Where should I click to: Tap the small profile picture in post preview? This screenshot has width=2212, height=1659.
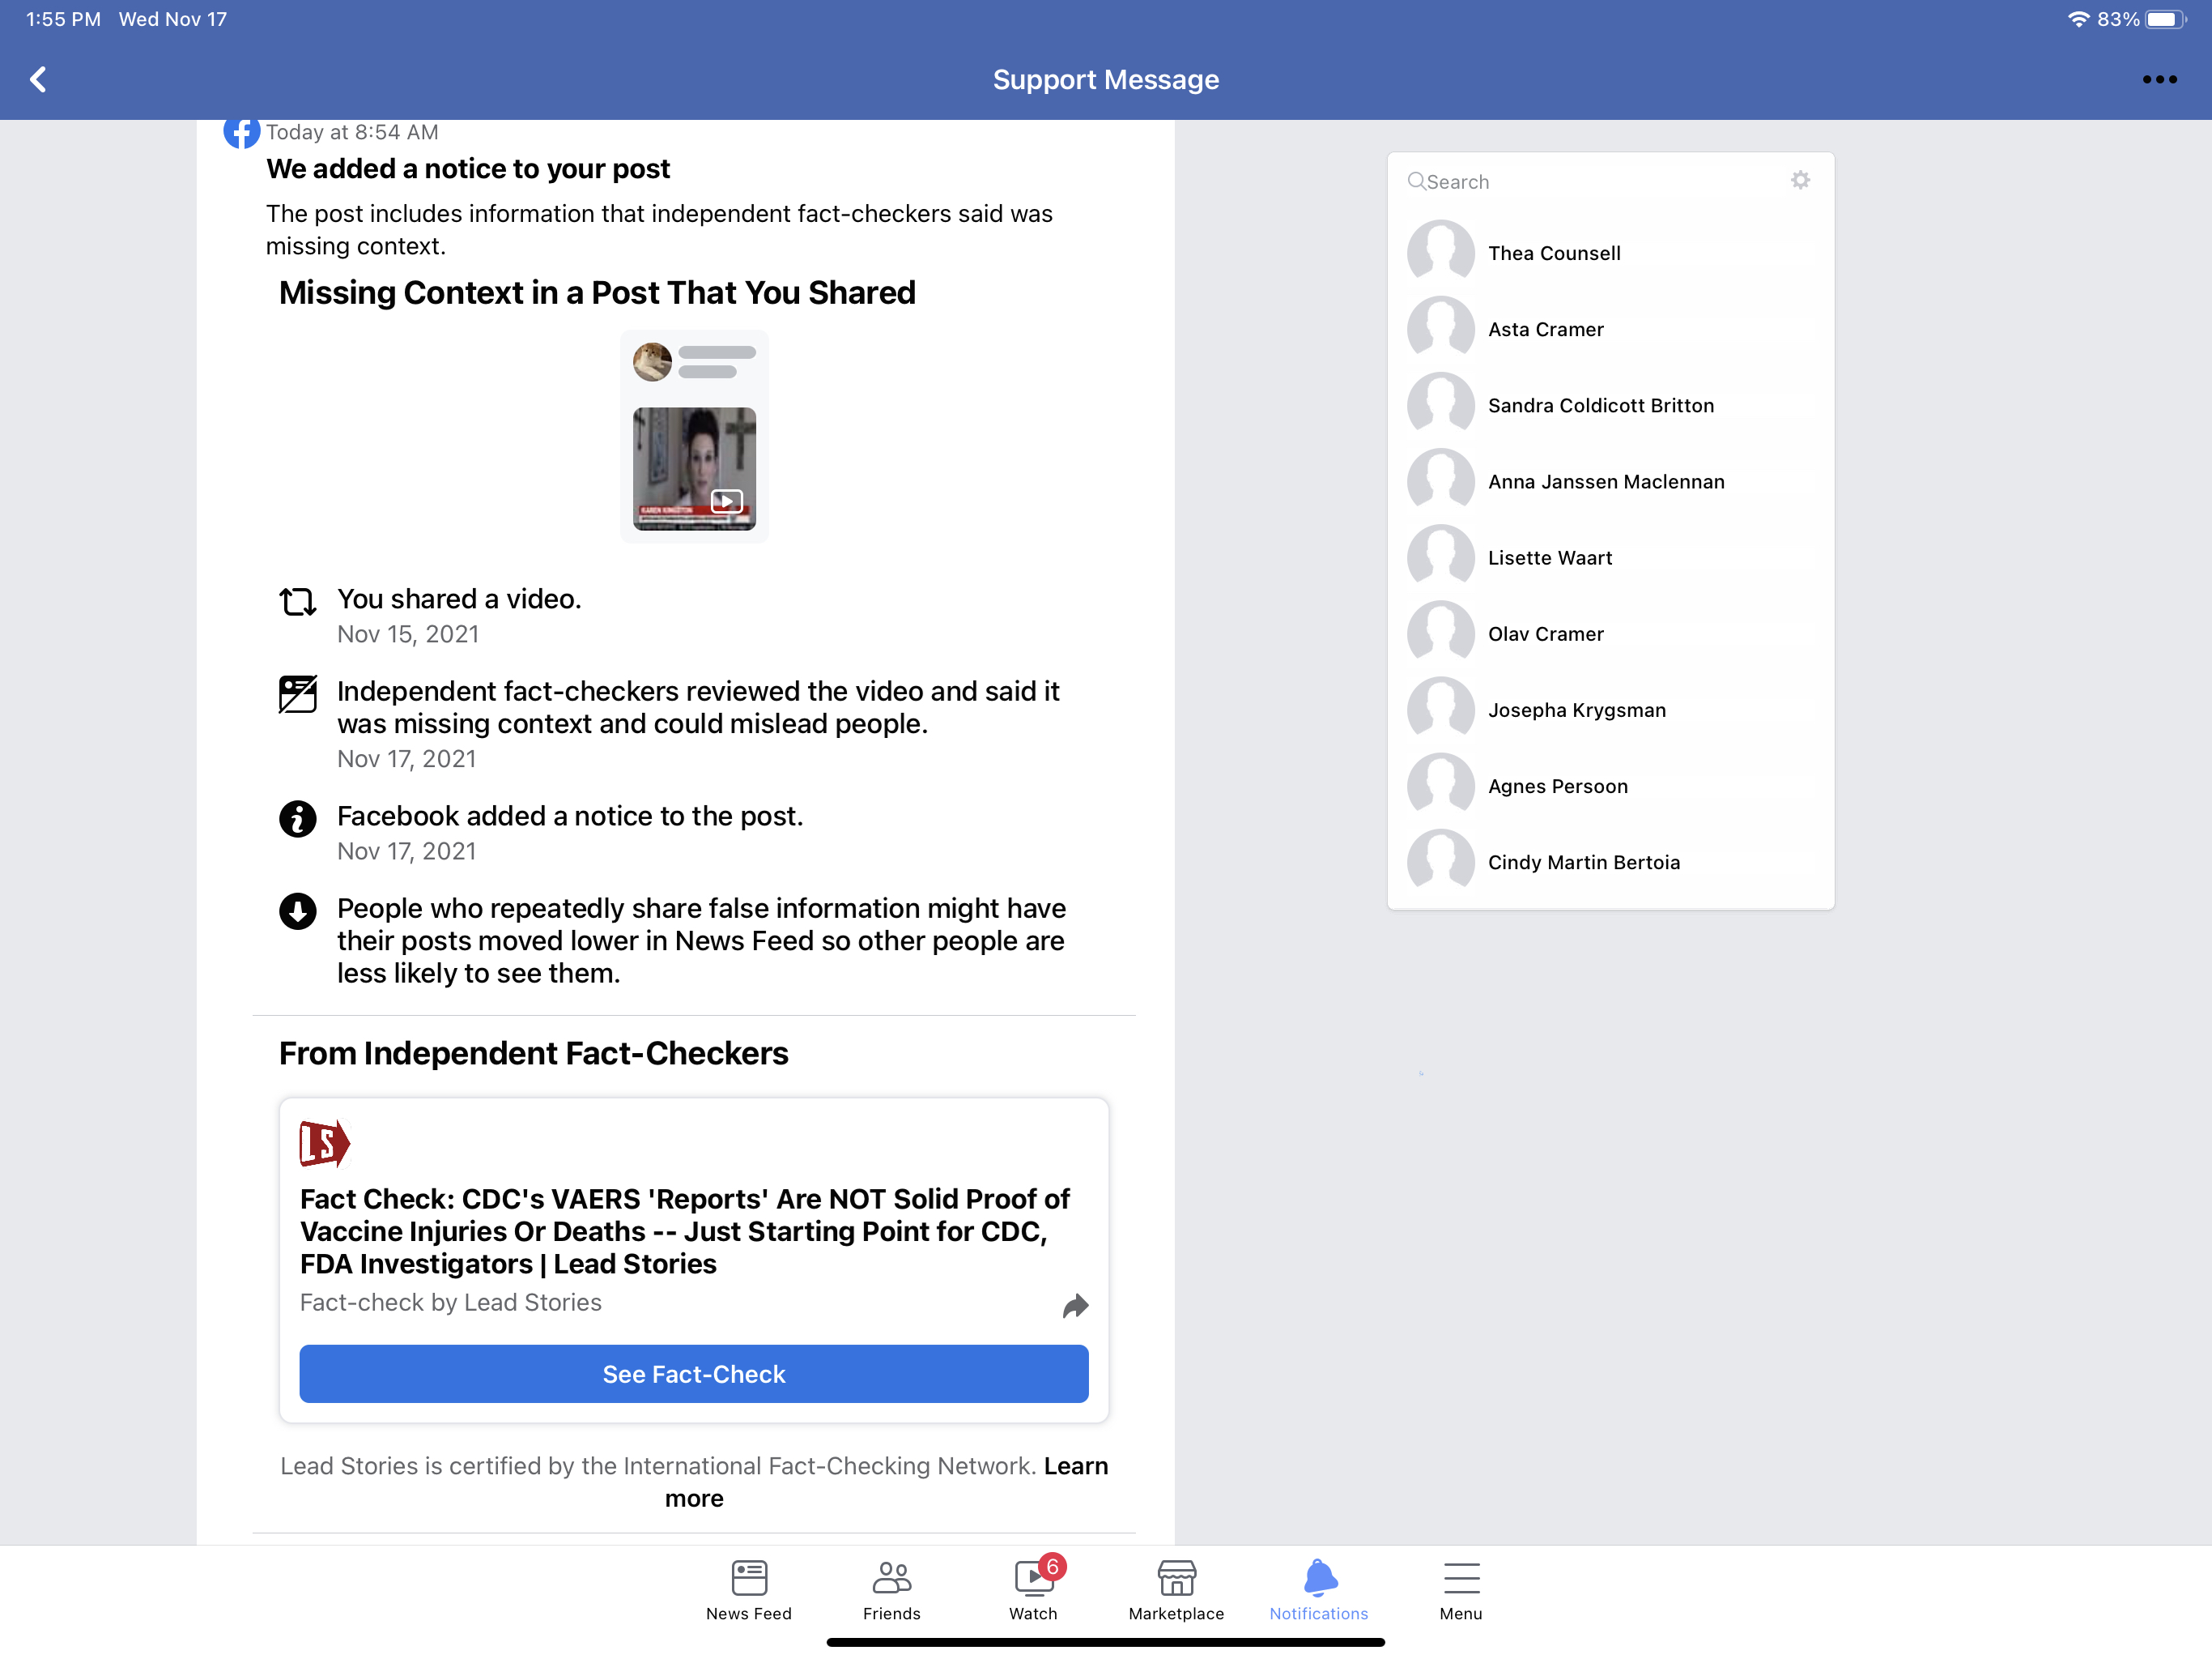click(x=652, y=361)
